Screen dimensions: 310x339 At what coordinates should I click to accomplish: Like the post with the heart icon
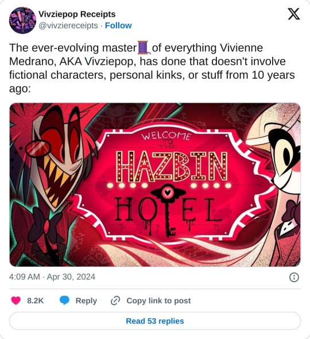[x=15, y=301]
